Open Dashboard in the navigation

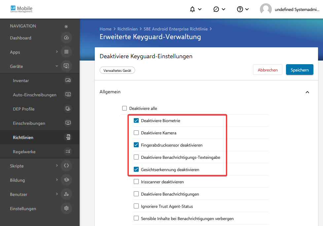[20, 38]
